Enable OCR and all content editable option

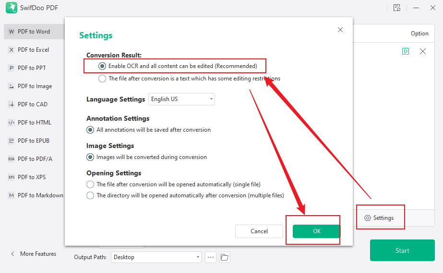click(x=102, y=66)
